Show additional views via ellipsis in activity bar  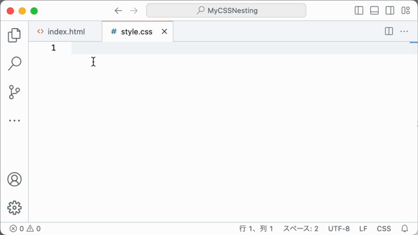(x=14, y=121)
